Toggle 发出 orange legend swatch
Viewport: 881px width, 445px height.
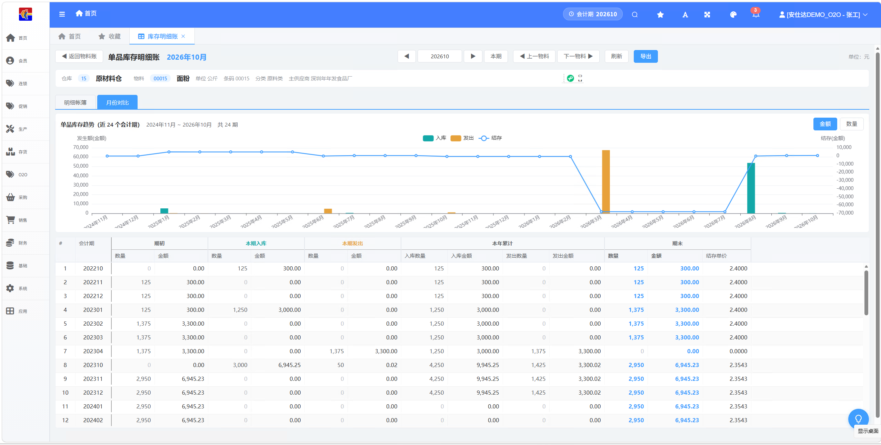[x=456, y=138]
